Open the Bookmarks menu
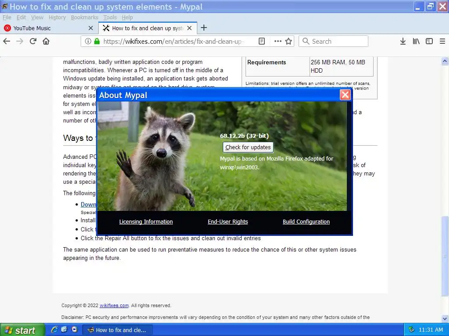The height and width of the screenshot is (336, 449). (85, 17)
